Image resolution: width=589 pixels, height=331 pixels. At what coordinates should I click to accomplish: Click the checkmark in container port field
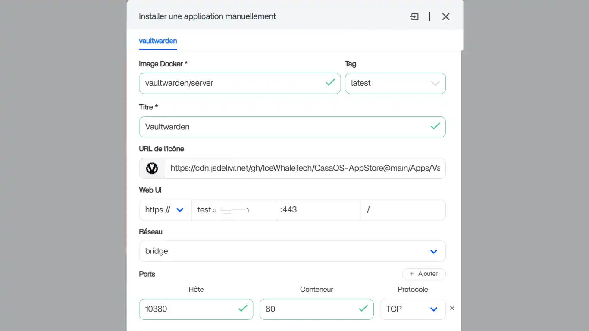[363, 309]
